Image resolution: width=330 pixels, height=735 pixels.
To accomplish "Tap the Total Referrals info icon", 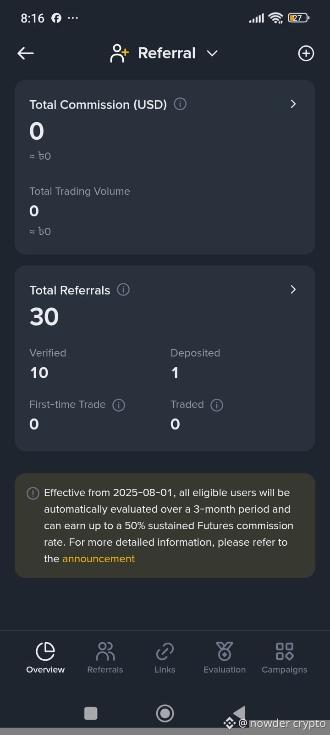I will coord(123,290).
